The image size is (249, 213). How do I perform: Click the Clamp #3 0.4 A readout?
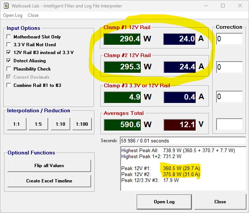[x=180, y=97]
